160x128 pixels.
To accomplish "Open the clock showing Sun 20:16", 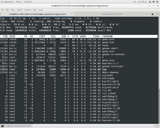I will tap(142, 2).
